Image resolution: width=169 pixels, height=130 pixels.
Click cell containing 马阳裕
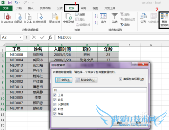(38, 55)
